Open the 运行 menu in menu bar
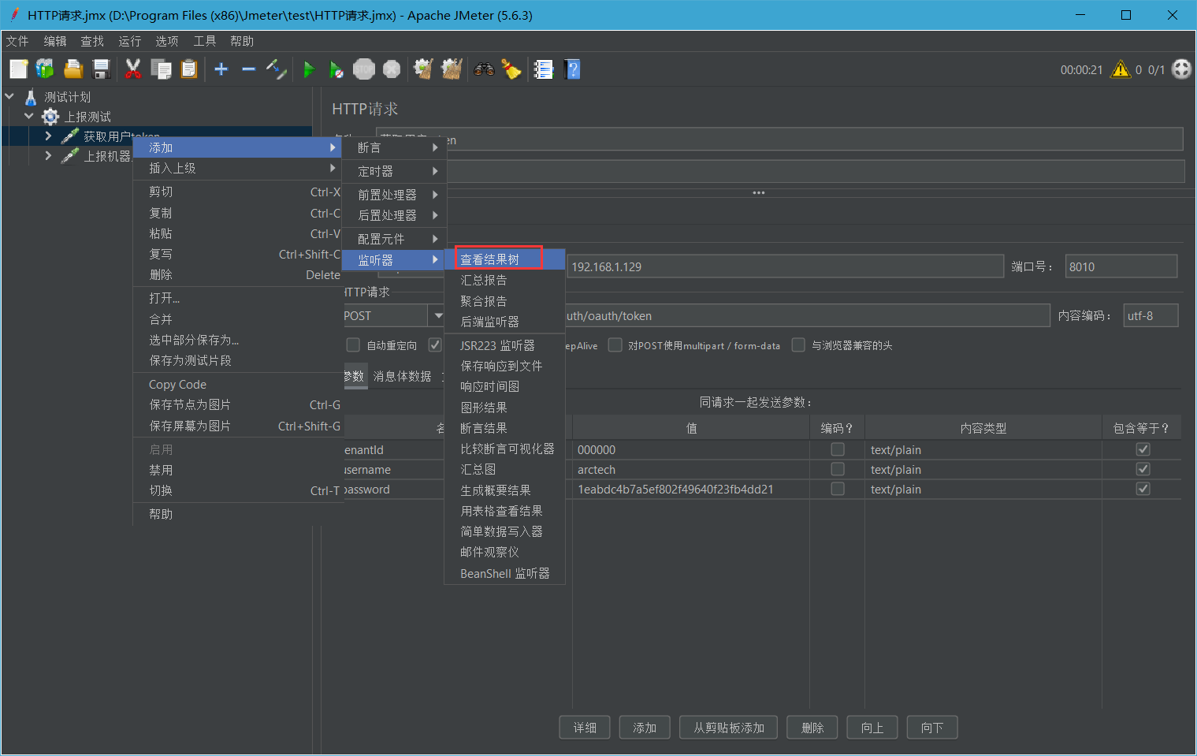 click(130, 41)
